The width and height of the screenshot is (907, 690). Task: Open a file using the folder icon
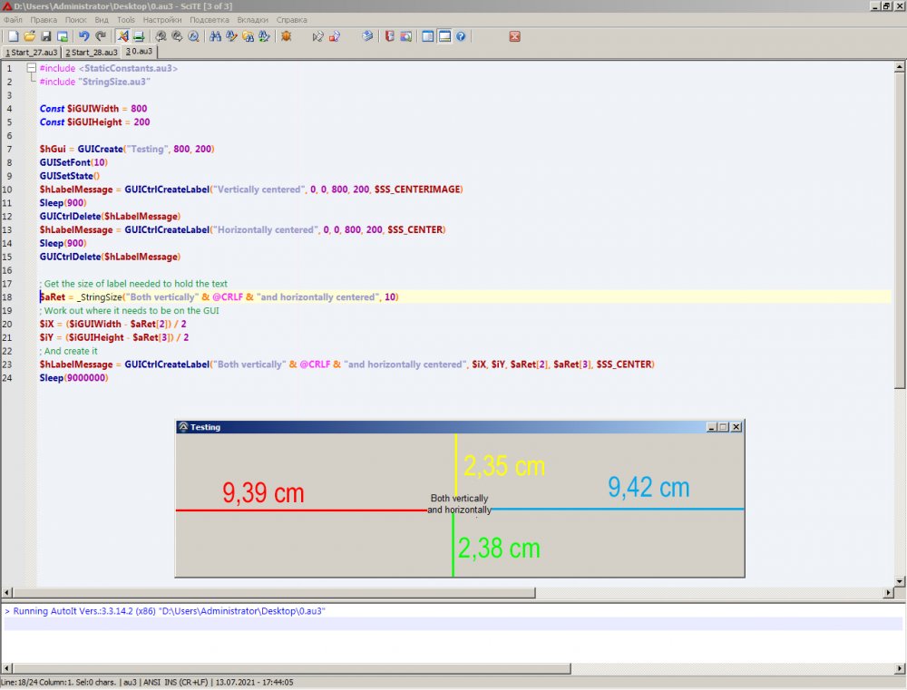pyautogui.click(x=30, y=36)
